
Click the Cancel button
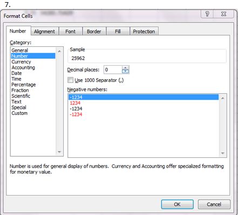(214, 204)
